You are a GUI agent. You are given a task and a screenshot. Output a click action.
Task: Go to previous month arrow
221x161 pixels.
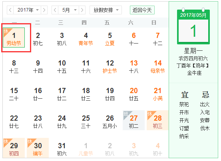coord(55,10)
